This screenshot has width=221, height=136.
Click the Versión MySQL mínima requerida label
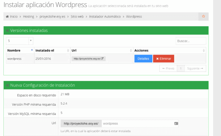[32, 114]
